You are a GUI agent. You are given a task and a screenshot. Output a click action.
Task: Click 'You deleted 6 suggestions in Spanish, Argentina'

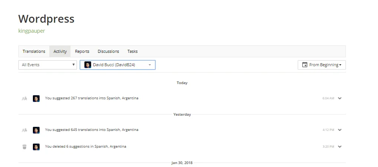[x=86, y=147]
